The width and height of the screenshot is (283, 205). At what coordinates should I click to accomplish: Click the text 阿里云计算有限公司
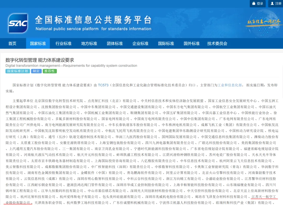coord(182,173)
